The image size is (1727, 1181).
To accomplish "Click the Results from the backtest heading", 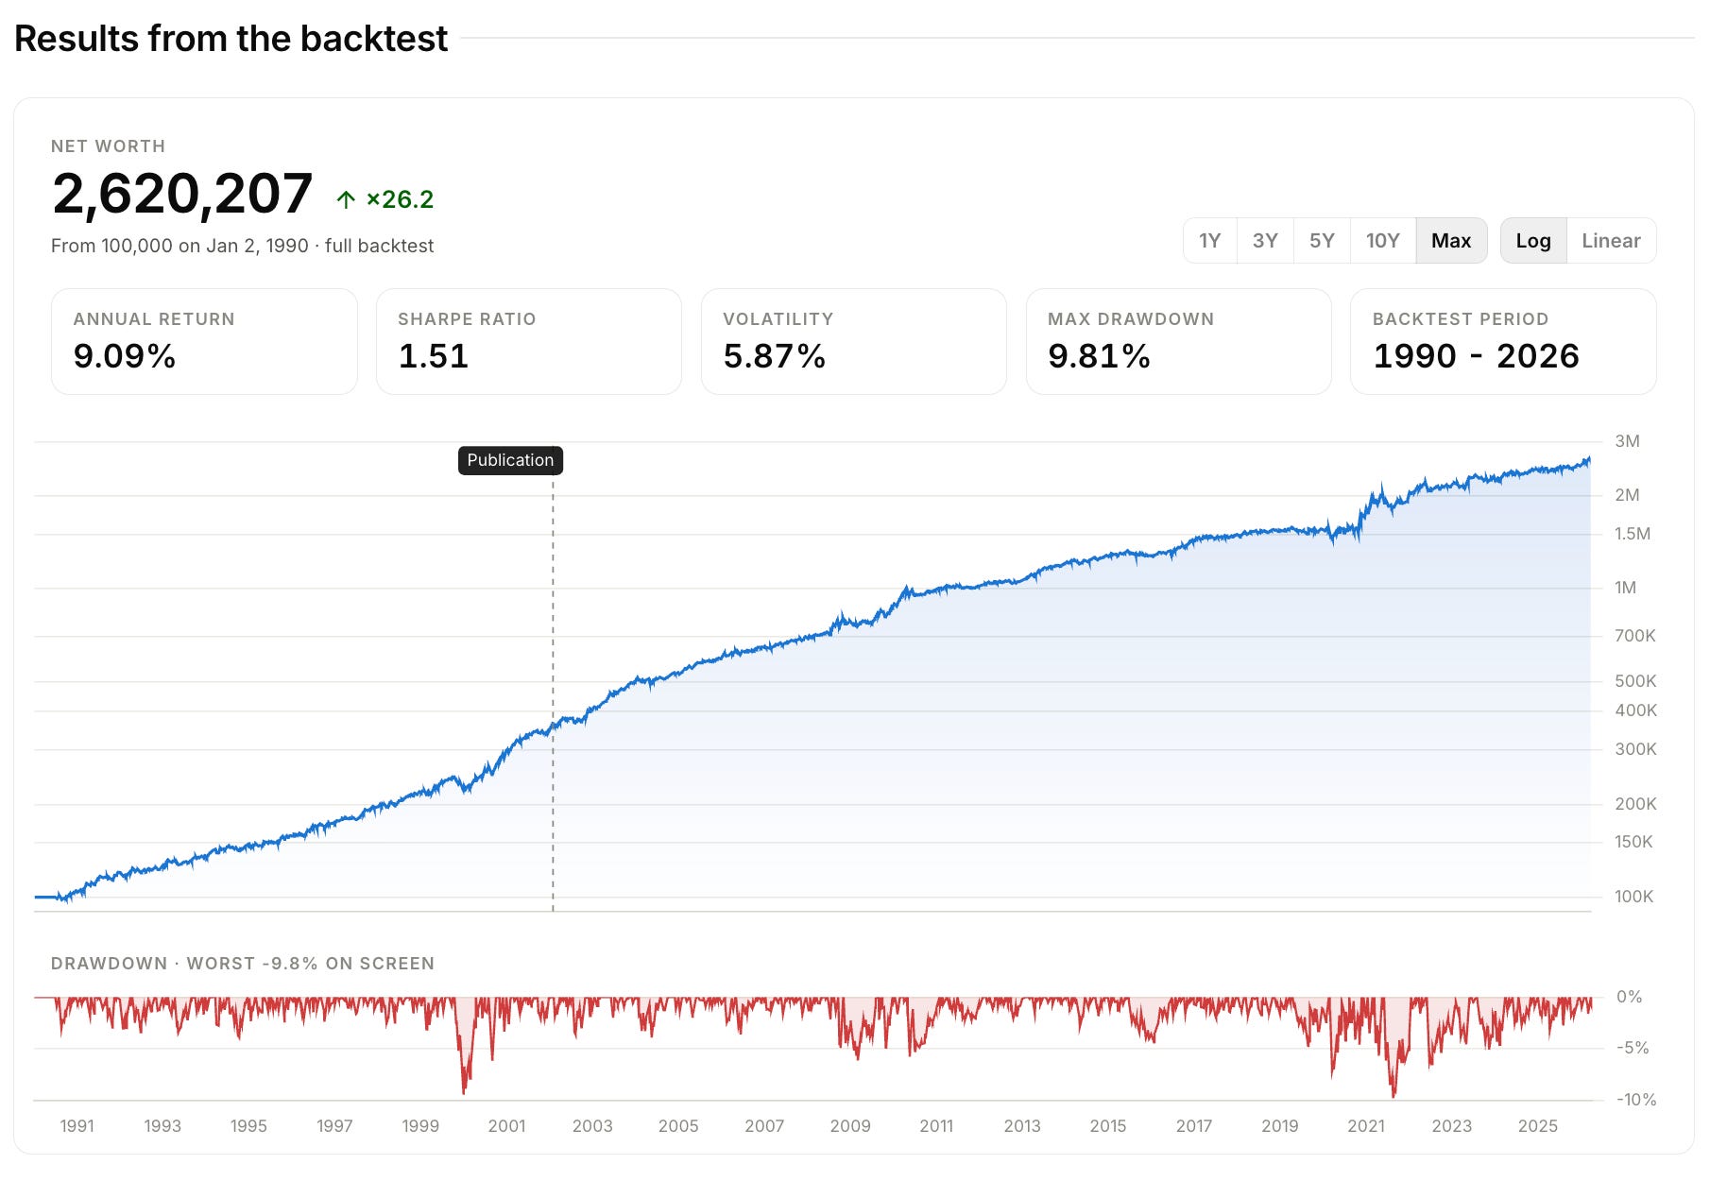I will [x=231, y=39].
